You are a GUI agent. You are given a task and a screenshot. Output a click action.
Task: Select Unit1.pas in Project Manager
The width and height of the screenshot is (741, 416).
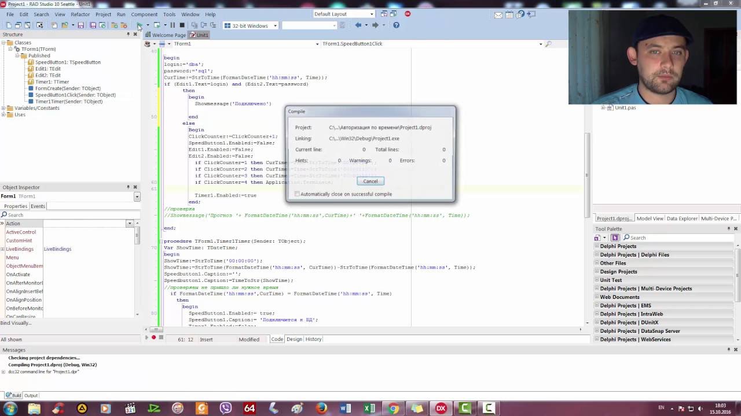625,107
